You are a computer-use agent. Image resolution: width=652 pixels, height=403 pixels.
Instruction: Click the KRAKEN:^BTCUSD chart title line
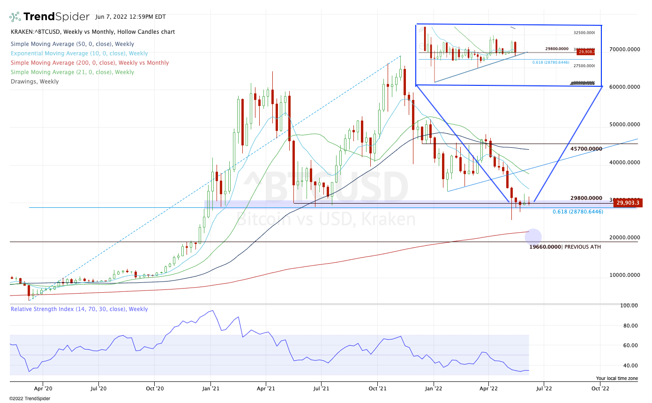[93, 32]
